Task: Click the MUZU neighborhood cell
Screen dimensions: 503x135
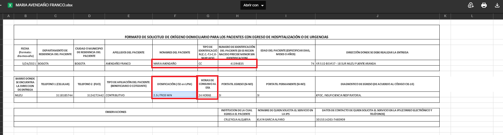Action: tap(26, 95)
